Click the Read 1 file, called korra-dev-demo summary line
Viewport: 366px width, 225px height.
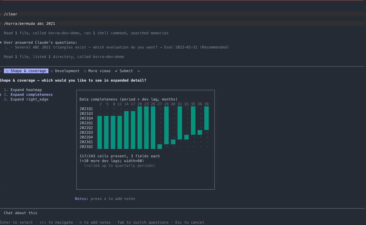pos(86,33)
